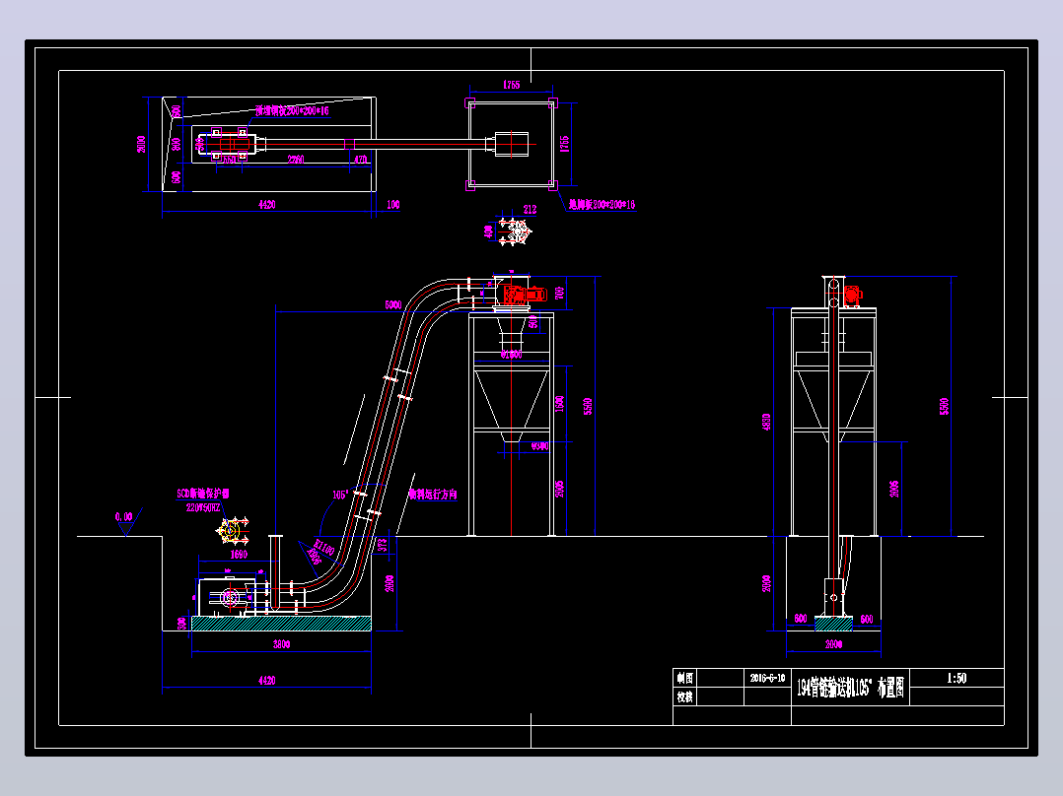1063x796 pixels.
Task: Select the 5000 horizontal dimension
Action: pos(393,304)
